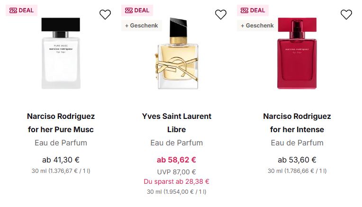
Task: Click the DEAL badge on Pure Musc
Action: [21, 10]
